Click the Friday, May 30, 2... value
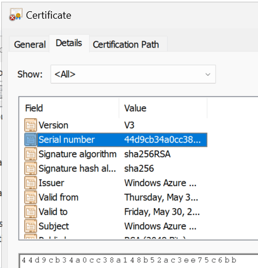 pyautogui.click(x=162, y=212)
